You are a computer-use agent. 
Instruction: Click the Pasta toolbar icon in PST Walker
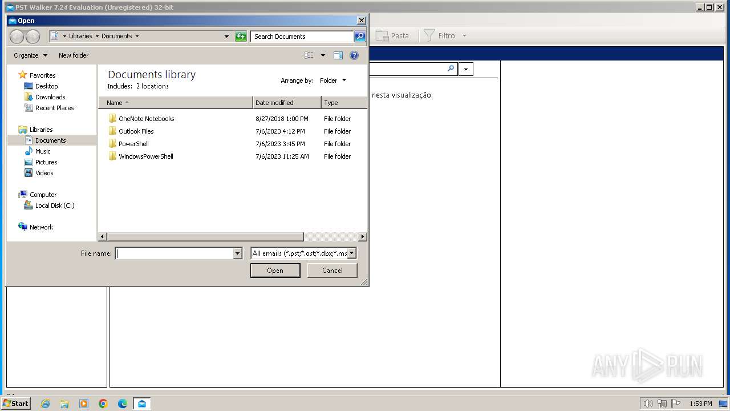tap(382, 35)
